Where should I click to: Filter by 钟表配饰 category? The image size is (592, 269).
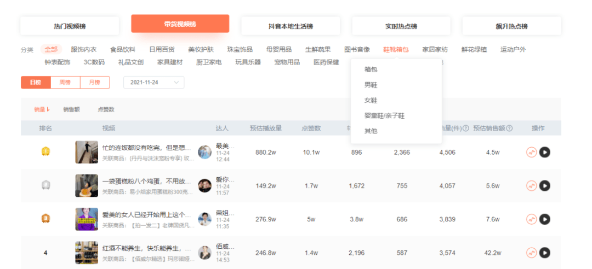58,62
